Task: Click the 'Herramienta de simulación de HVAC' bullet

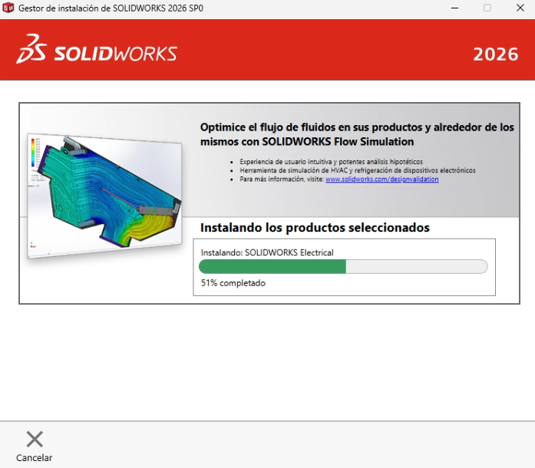Action: click(357, 170)
